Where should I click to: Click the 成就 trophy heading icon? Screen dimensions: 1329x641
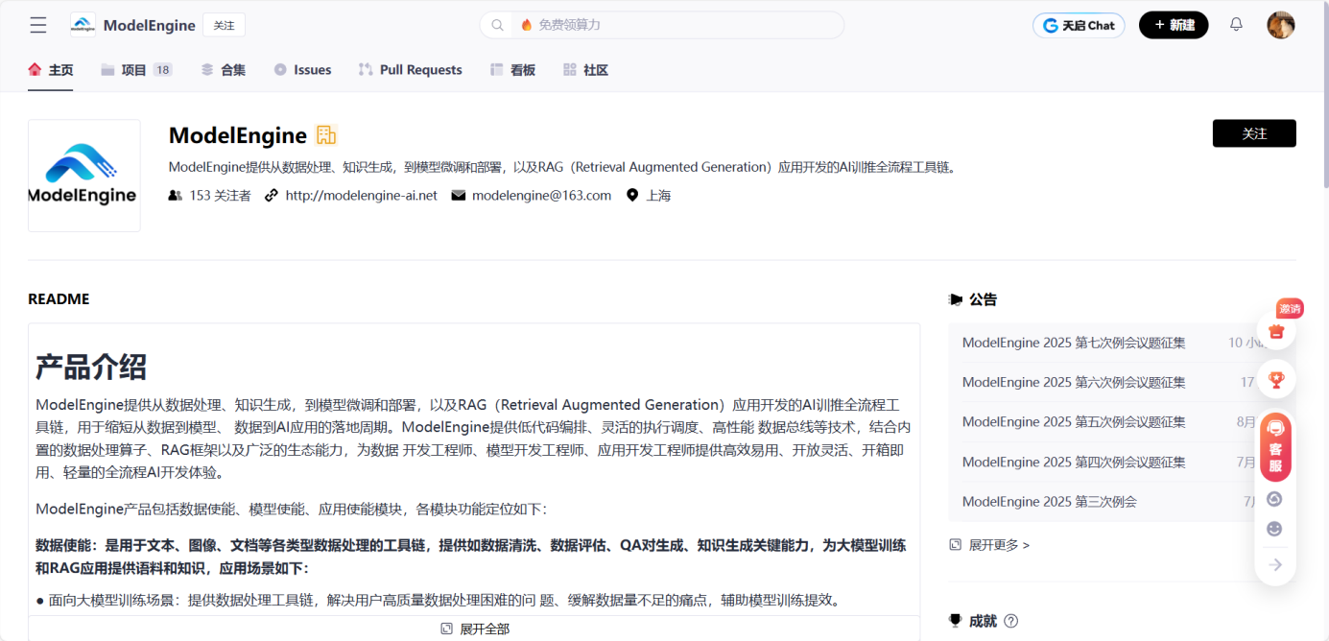[x=955, y=621]
